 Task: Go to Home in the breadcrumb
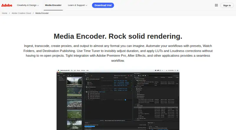pyautogui.click(x=4, y=13)
